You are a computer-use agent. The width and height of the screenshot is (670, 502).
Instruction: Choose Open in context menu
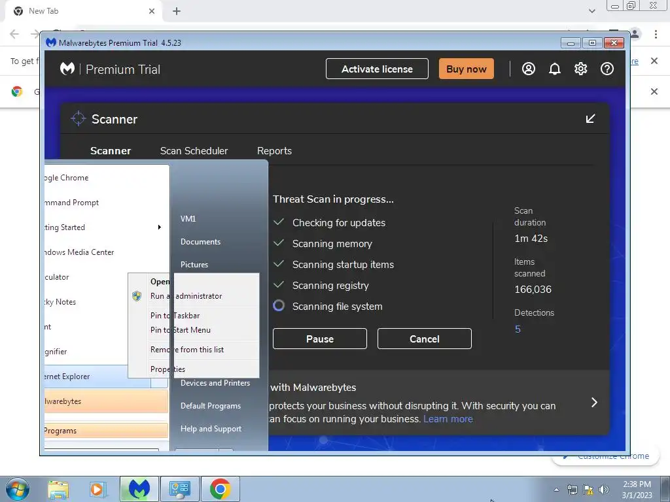pos(194,282)
